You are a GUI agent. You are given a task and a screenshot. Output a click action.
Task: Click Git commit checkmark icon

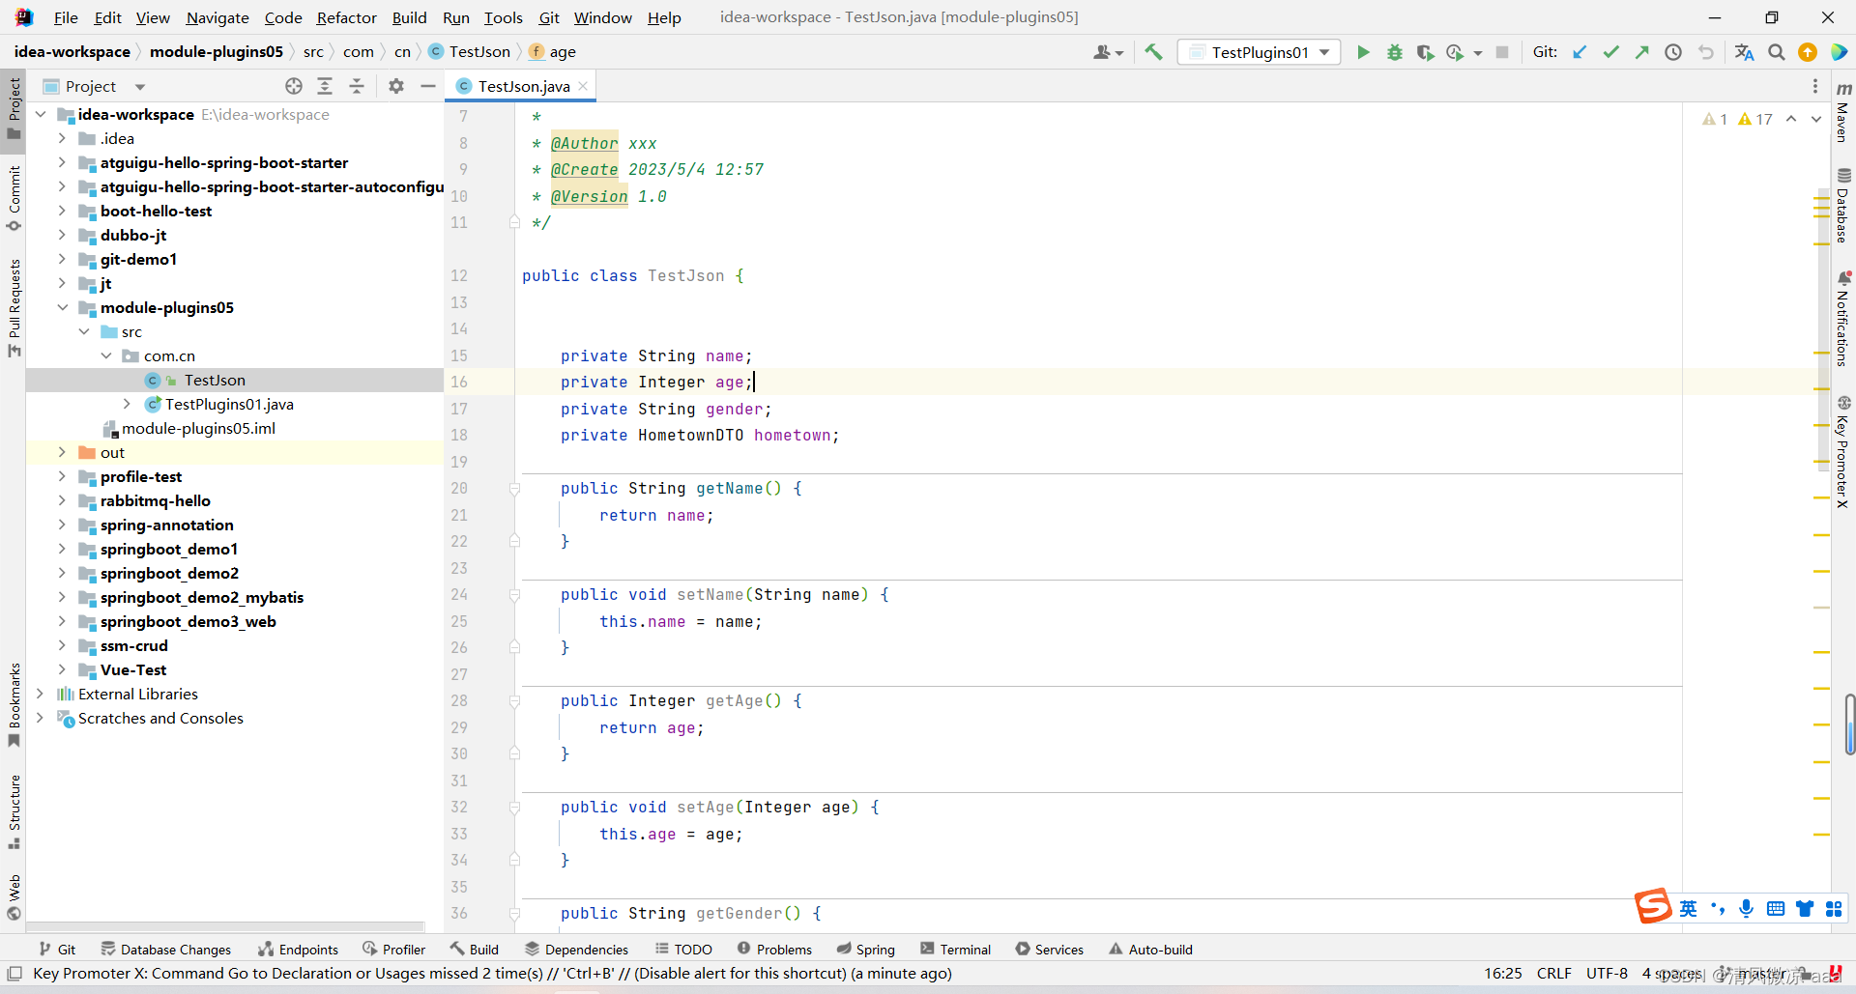tap(1610, 52)
